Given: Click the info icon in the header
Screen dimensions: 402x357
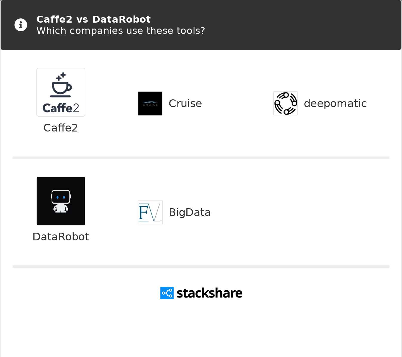Looking at the screenshot, I should [21, 25].
